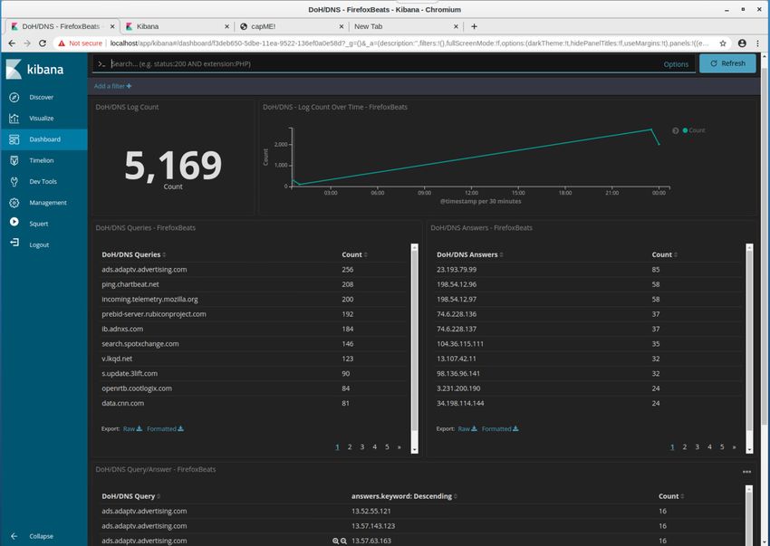Go to next page of Queries table
770x546 pixels.
point(399,446)
